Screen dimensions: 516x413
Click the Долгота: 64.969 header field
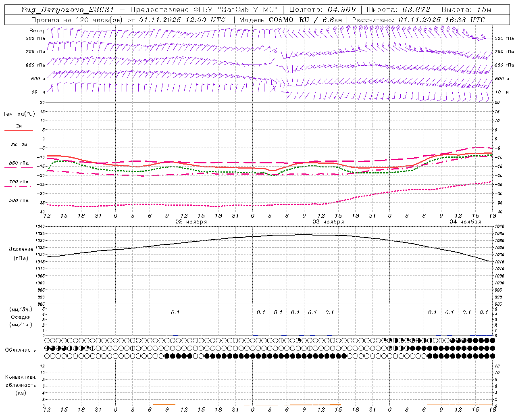(323, 10)
